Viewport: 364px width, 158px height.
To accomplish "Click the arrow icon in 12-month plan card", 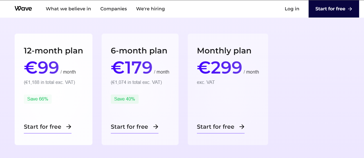I will [x=69, y=127].
